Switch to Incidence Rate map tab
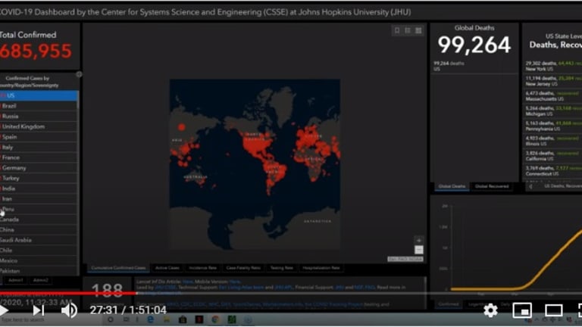The height and width of the screenshot is (327, 582). tap(202, 268)
